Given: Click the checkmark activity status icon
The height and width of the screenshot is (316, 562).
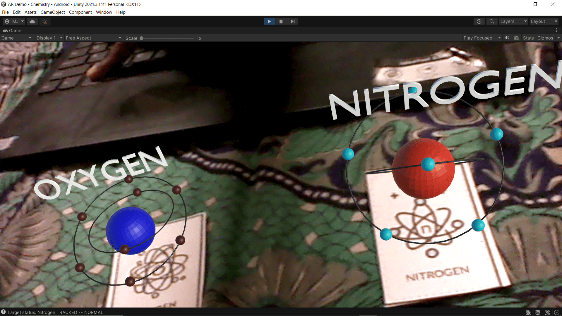Looking at the screenshot, I should [x=557, y=312].
